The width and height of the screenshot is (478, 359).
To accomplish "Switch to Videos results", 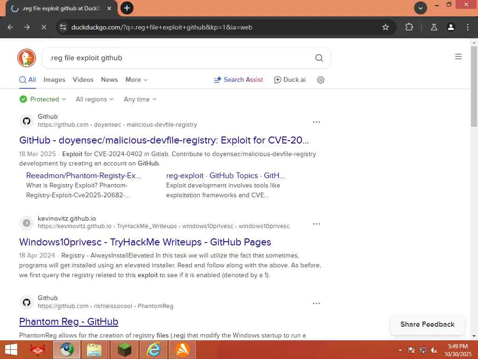I will [x=83, y=79].
